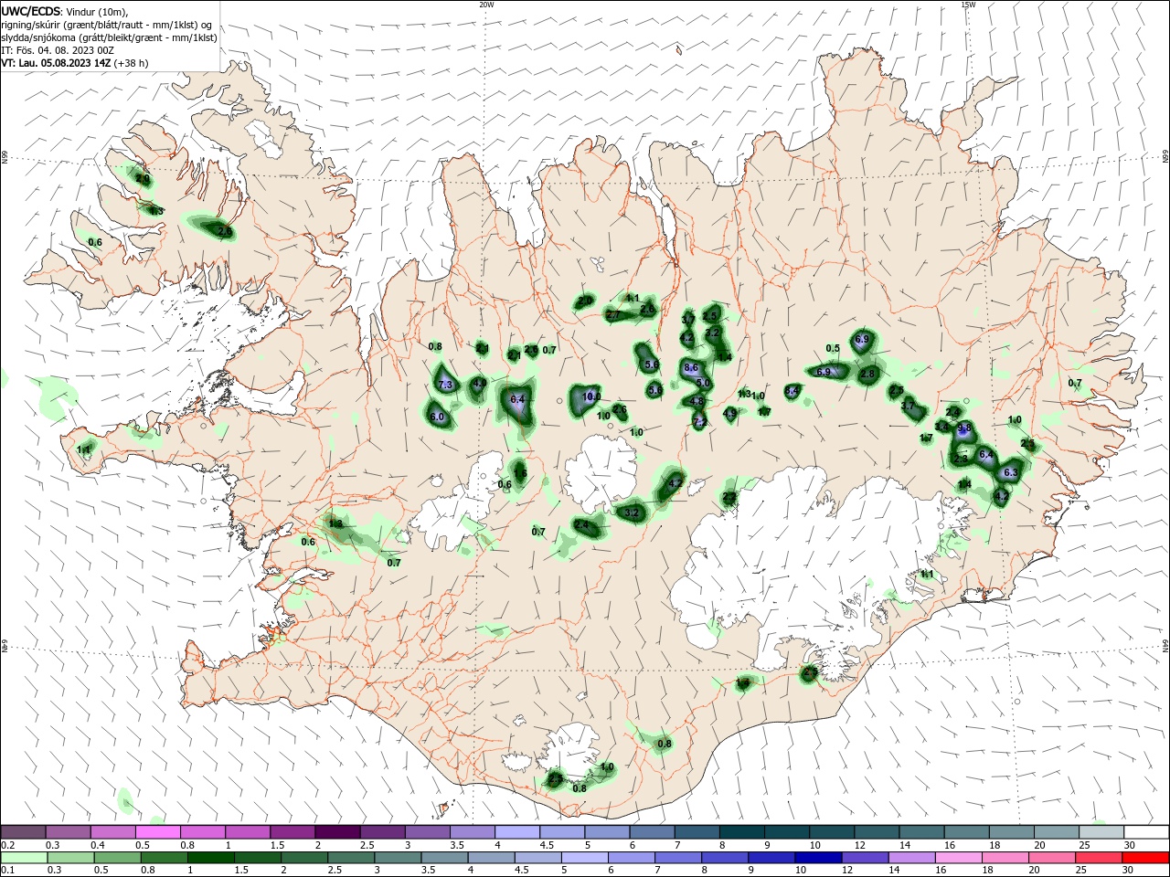Click the 1.6 precipitation value
Screen dimensions: 1170x877
[x=519, y=472]
